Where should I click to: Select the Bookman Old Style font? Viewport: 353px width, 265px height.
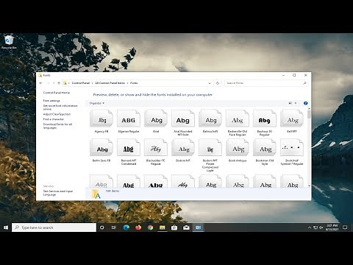pos(265,148)
